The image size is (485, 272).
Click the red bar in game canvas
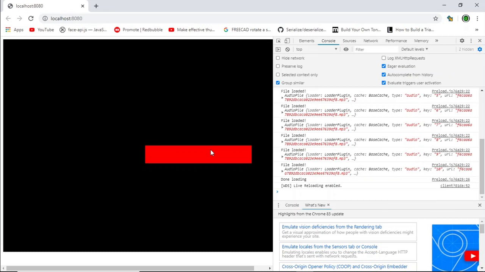click(x=198, y=155)
